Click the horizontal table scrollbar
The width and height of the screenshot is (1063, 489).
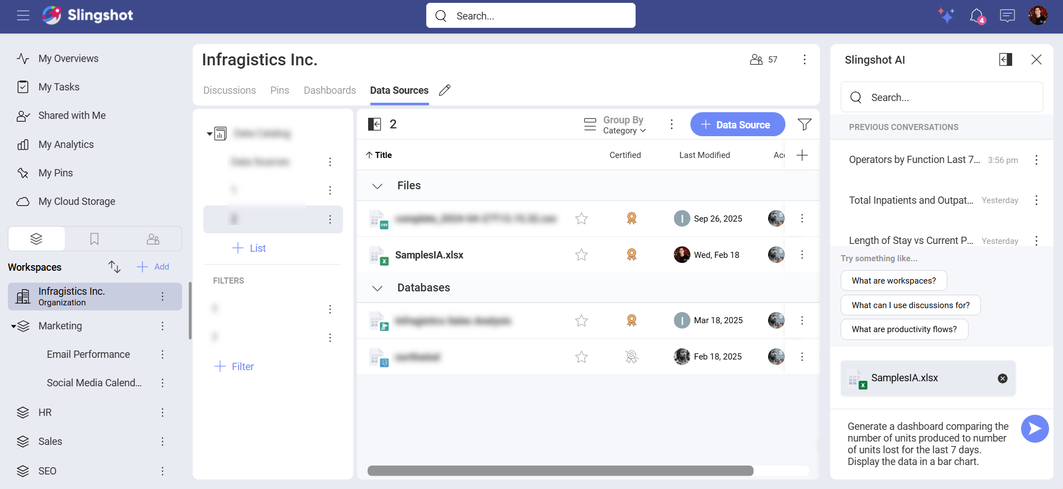[560, 471]
